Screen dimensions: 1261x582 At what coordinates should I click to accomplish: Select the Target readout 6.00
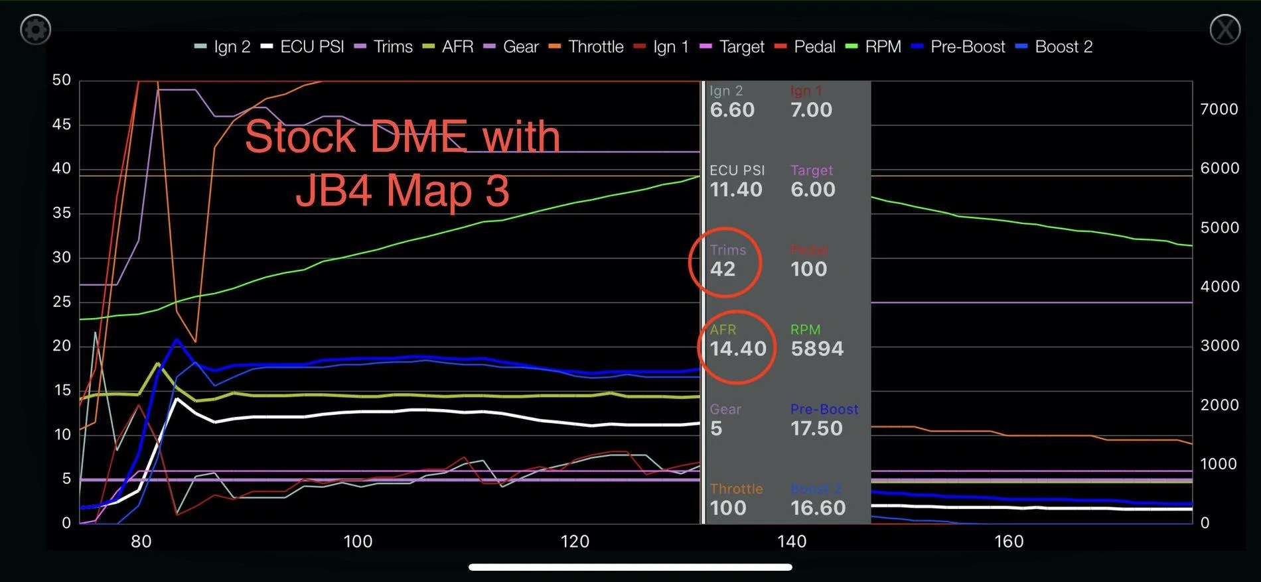[812, 189]
